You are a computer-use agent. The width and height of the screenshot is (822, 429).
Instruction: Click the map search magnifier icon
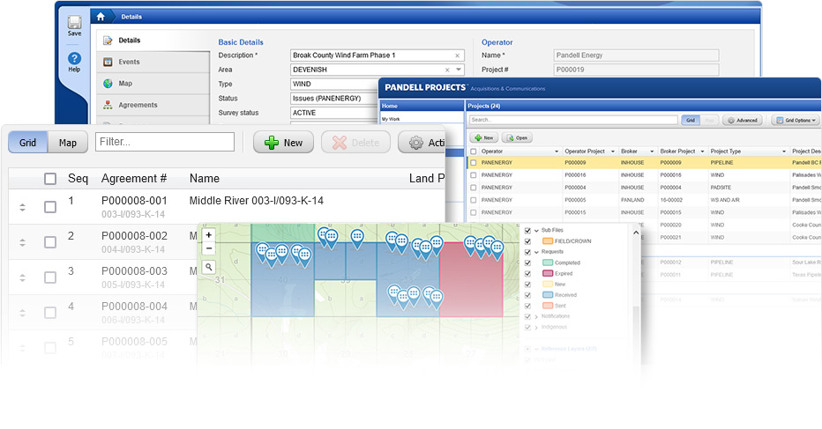(209, 267)
